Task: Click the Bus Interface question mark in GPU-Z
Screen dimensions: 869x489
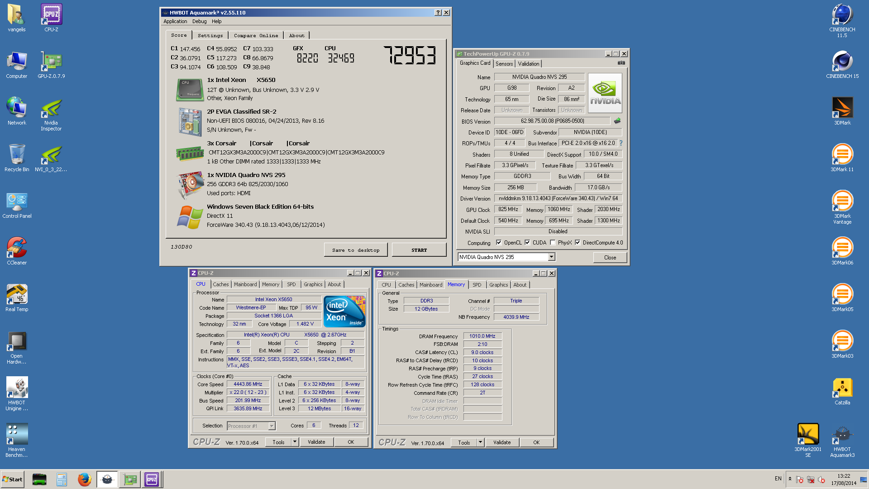Action: (621, 143)
